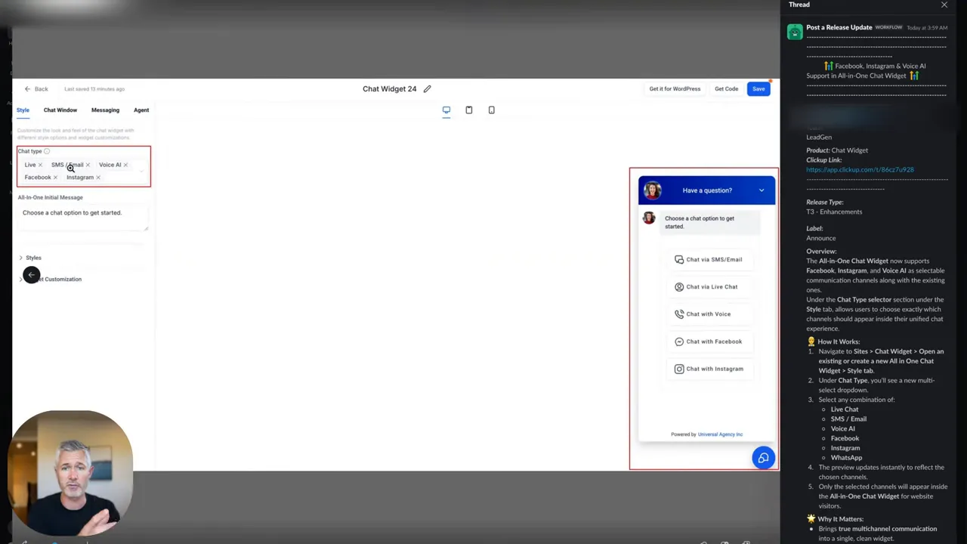Remove the SMS / Email tag

pos(88,165)
